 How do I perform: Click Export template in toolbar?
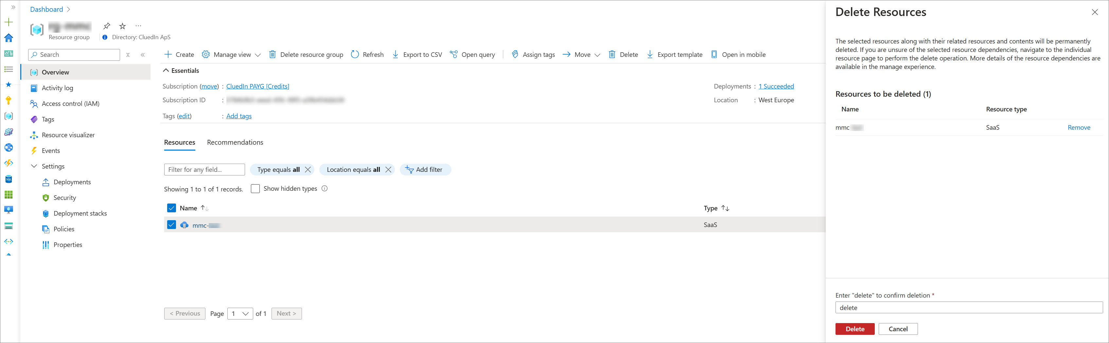tap(675, 55)
